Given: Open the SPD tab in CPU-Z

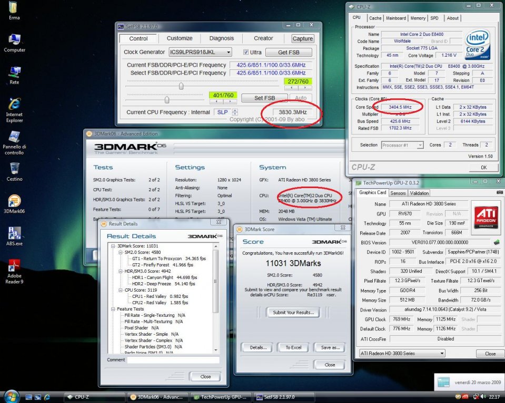Looking at the screenshot, I should coord(434,18).
